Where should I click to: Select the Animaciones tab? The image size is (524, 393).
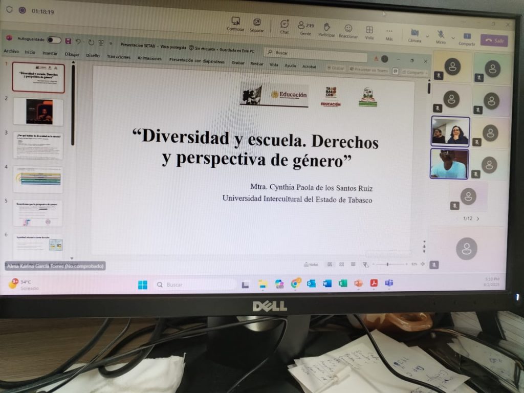click(x=149, y=58)
